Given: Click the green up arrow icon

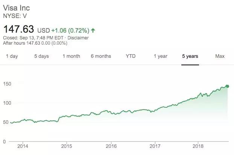Looking at the screenshot, I should coord(93,30).
